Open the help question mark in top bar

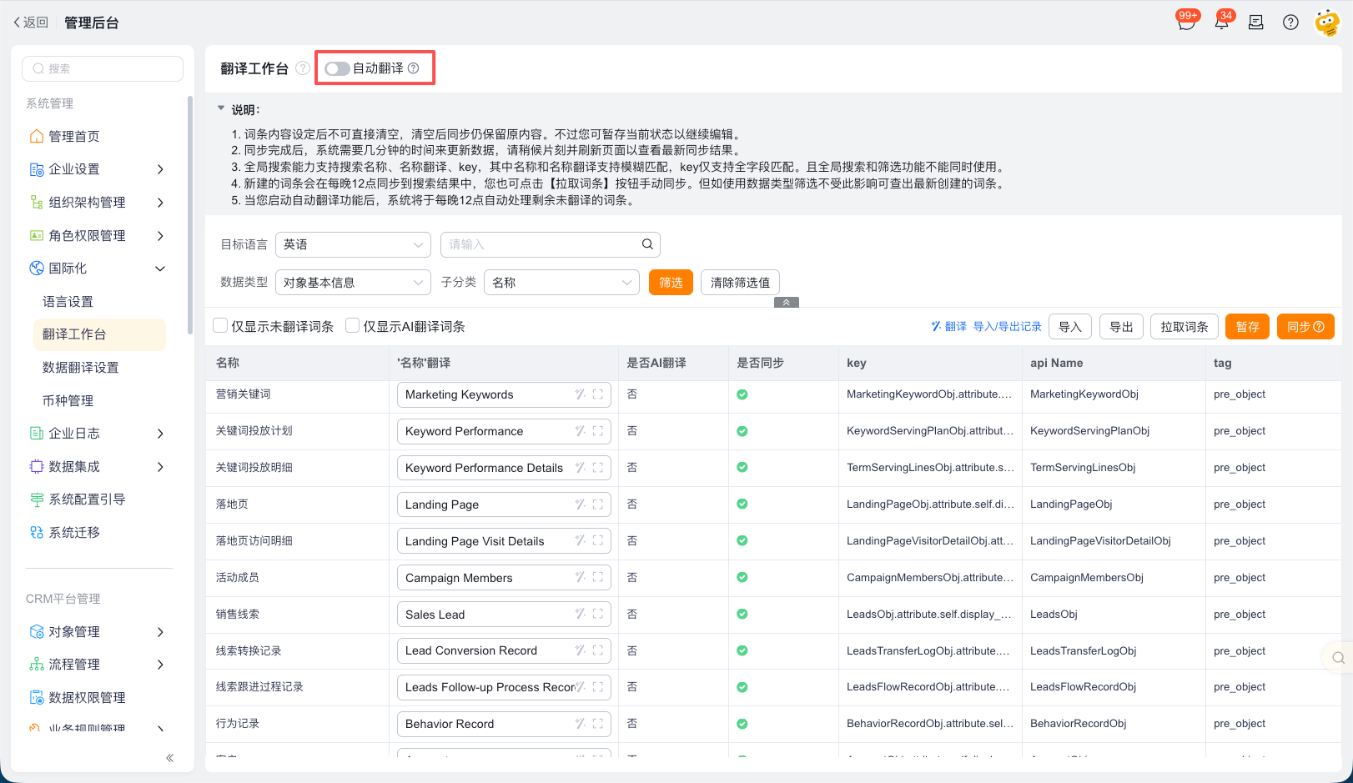click(x=1290, y=23)
